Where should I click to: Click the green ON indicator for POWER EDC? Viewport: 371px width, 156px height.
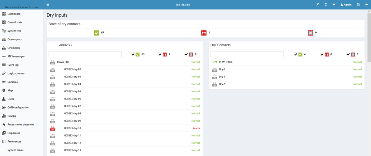coord(214,62)
